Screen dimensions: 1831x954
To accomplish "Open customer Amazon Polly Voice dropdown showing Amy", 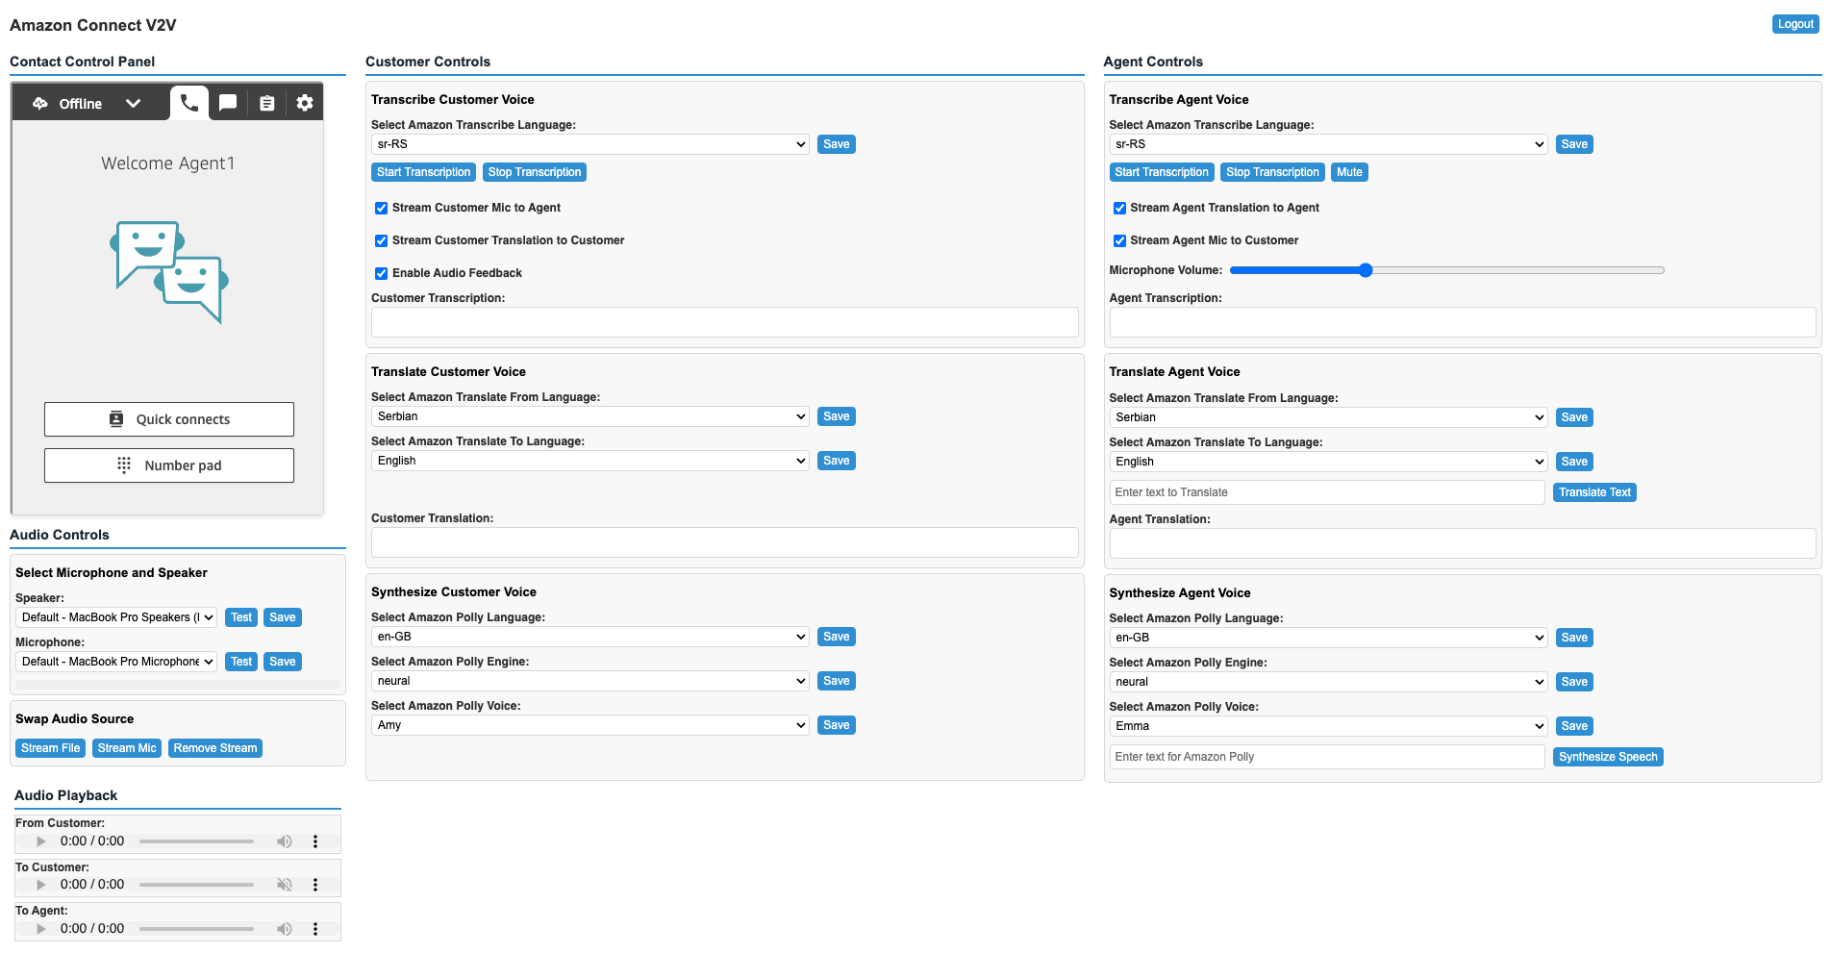I will (589, 725).
